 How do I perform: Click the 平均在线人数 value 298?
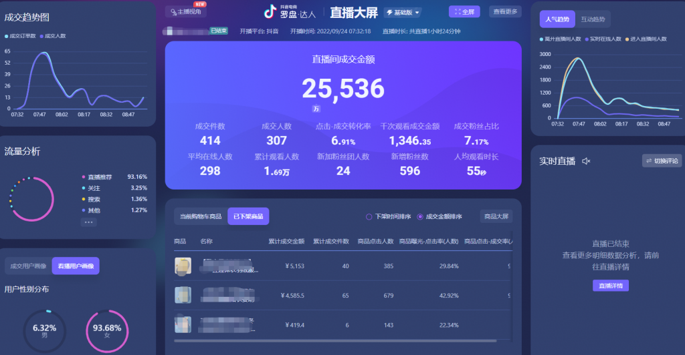coord(210,171)
